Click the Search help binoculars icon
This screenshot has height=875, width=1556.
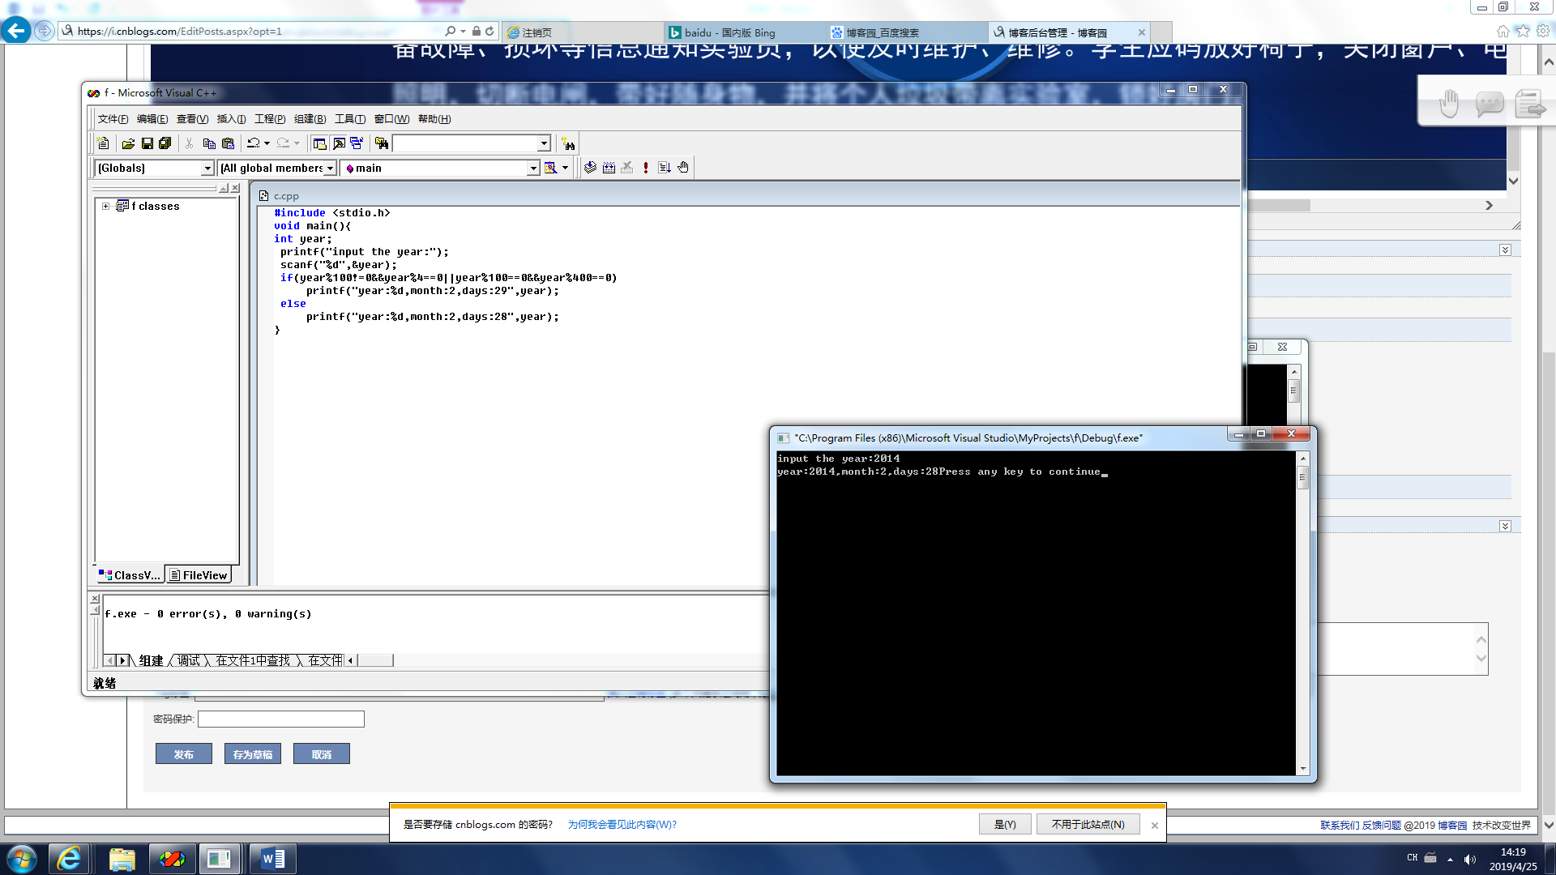coord(568,143)
